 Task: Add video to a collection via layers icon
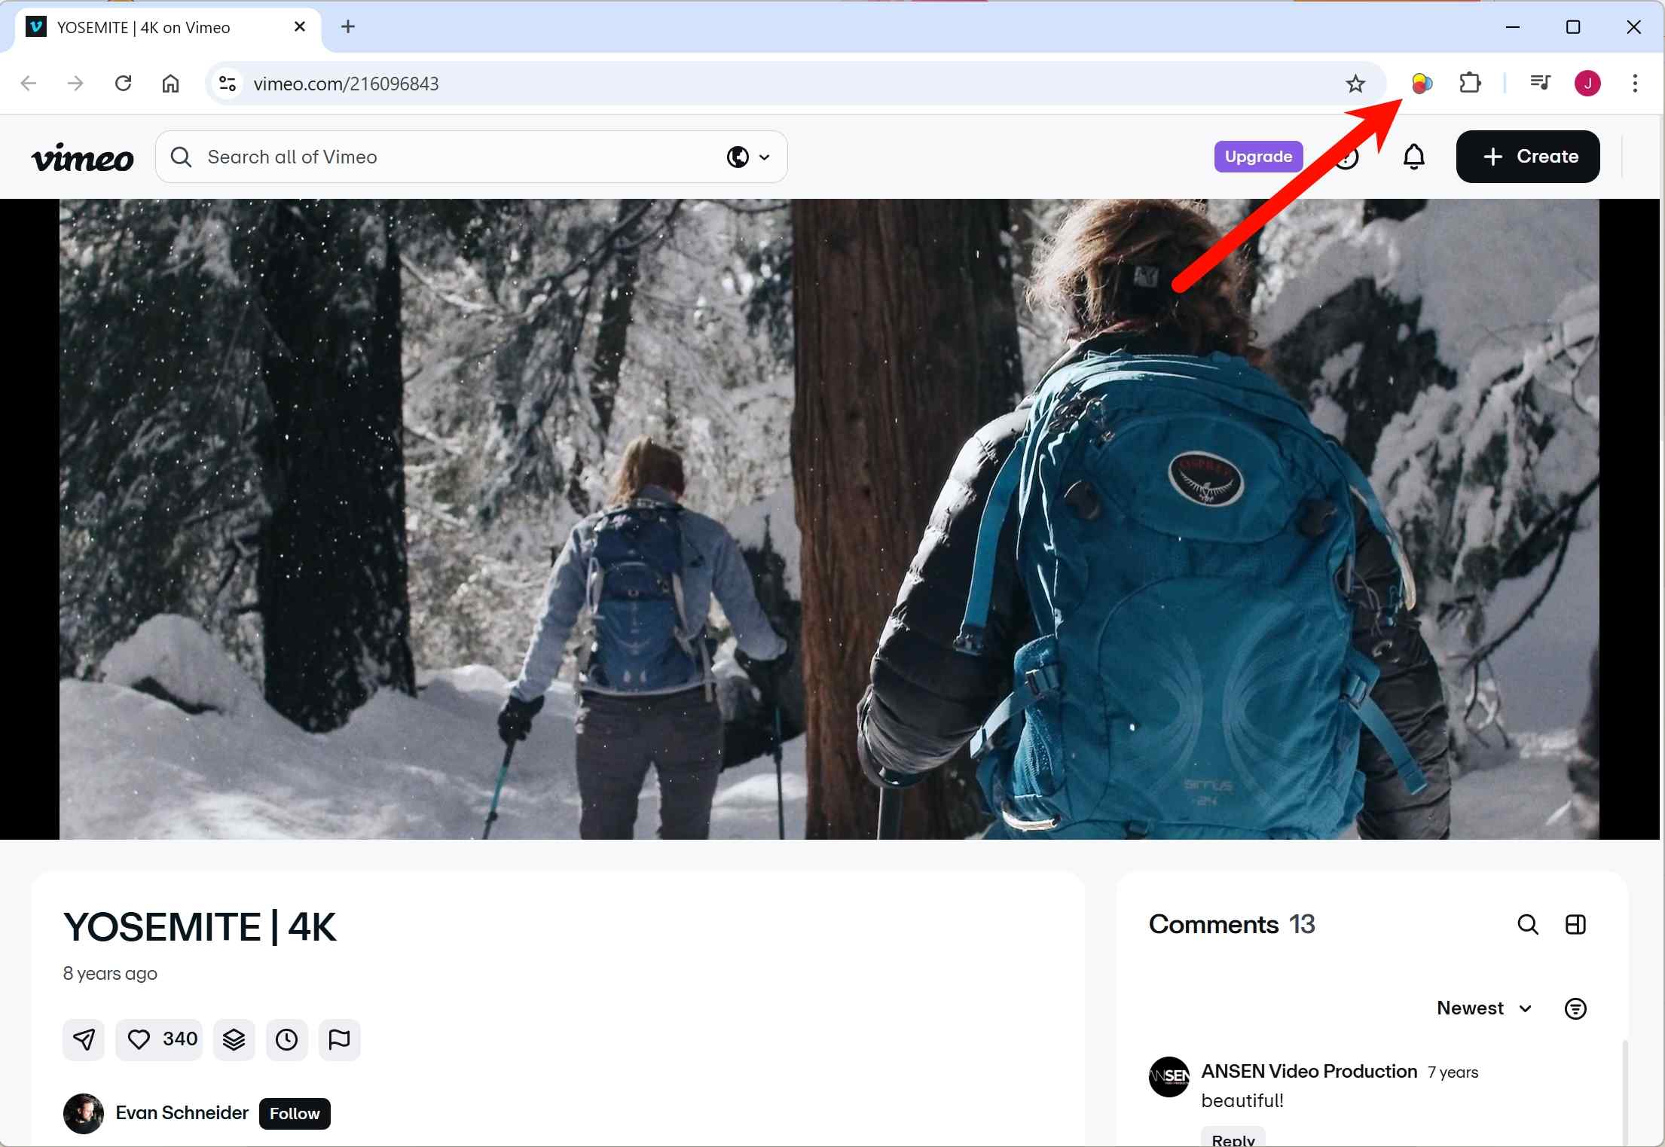coord(234,1039)
